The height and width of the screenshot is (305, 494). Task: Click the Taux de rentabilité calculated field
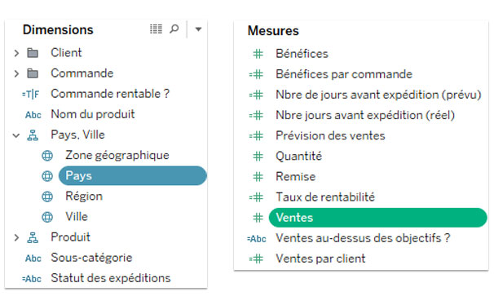(325, 197)
